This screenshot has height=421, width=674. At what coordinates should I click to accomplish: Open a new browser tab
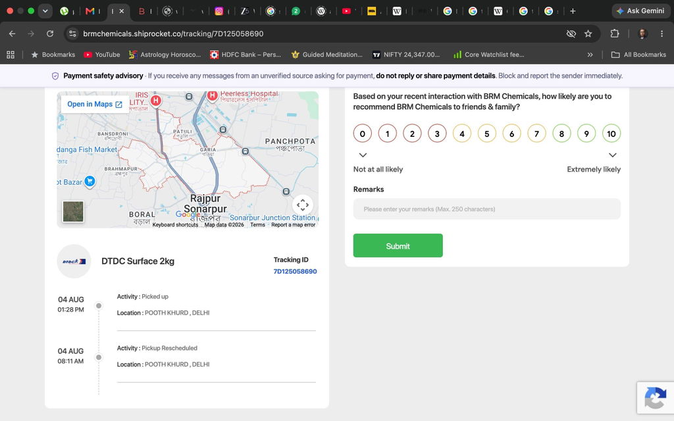573,11
